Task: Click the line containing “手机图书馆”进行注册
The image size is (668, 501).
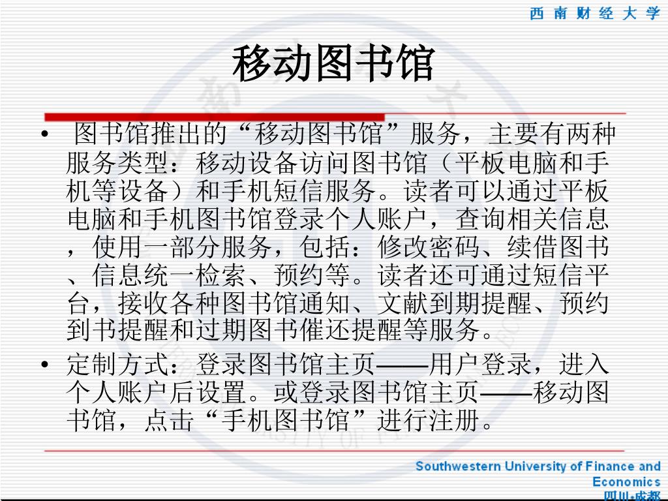Action: click(281, 421)
